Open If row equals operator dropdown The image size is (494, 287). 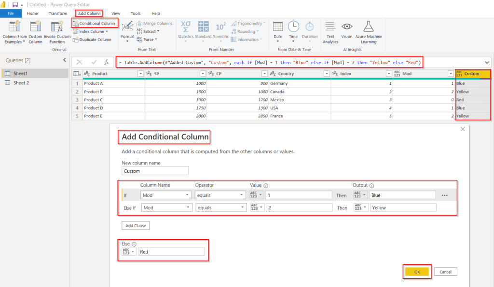point(220,195)
